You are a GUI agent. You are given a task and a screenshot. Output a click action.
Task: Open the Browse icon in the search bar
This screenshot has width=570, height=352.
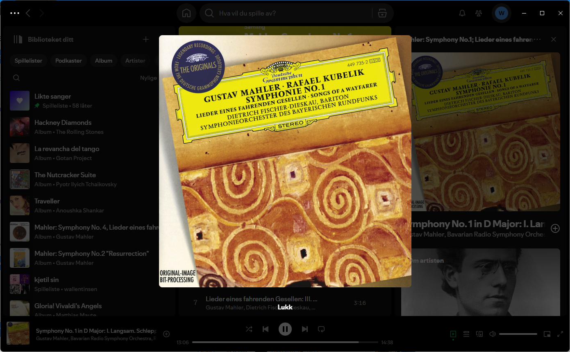click(382, 13)
